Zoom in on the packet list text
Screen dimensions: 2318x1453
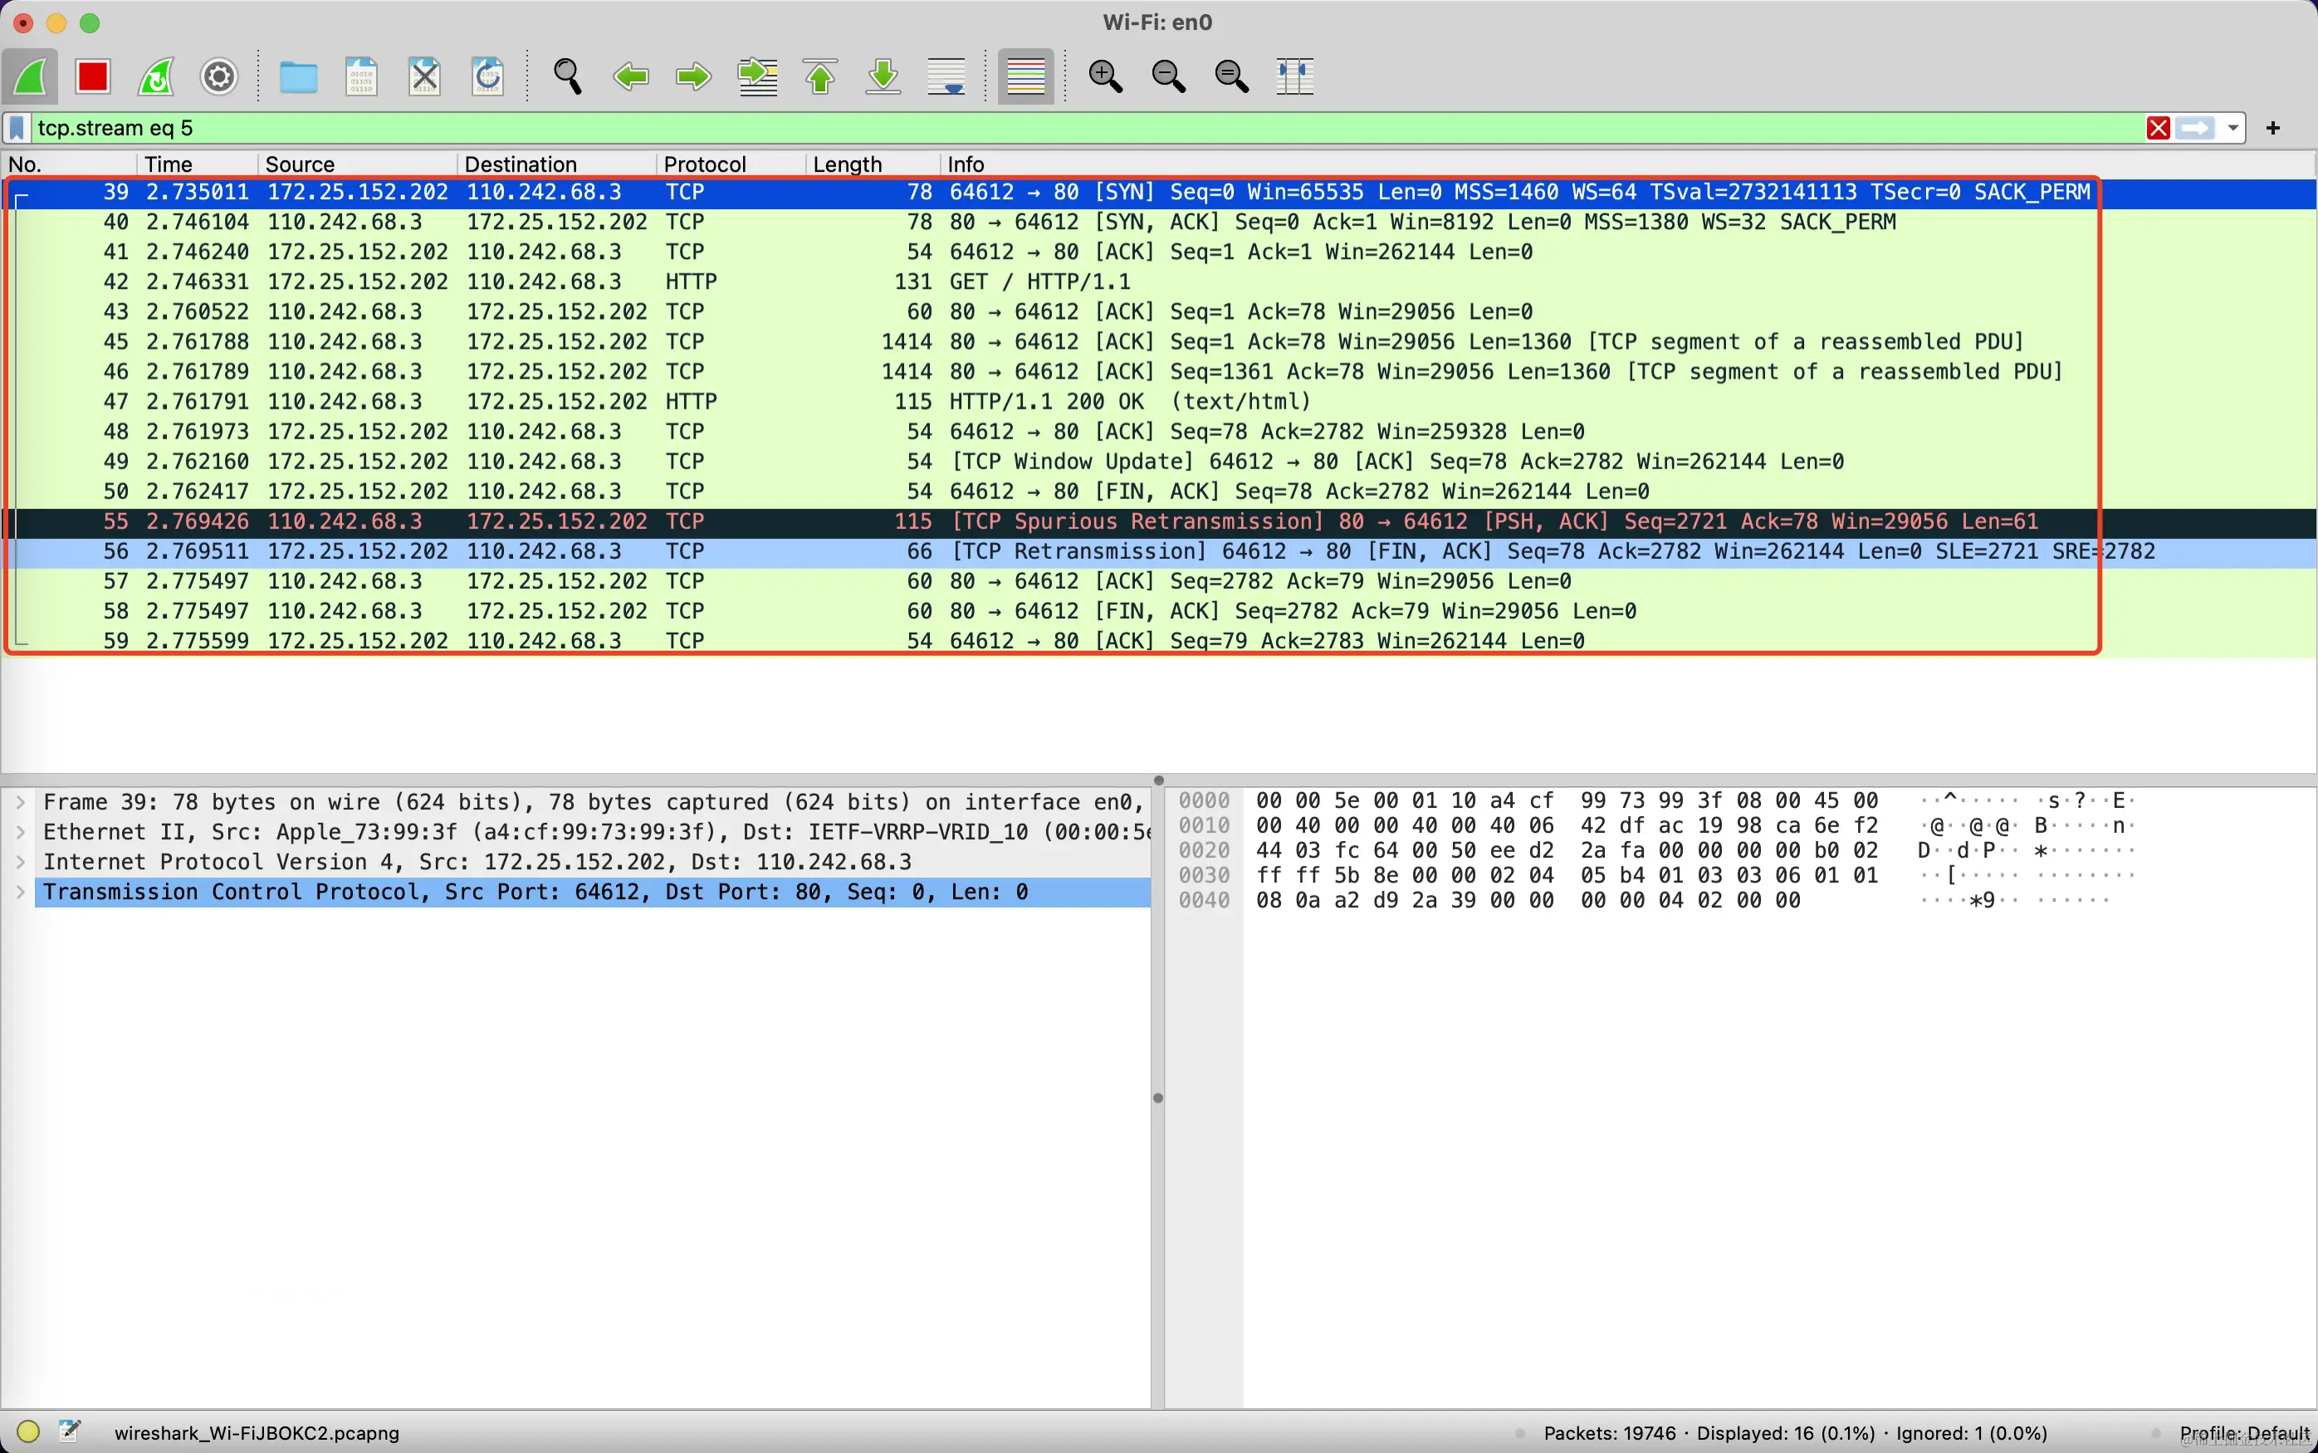point(1105,76)
